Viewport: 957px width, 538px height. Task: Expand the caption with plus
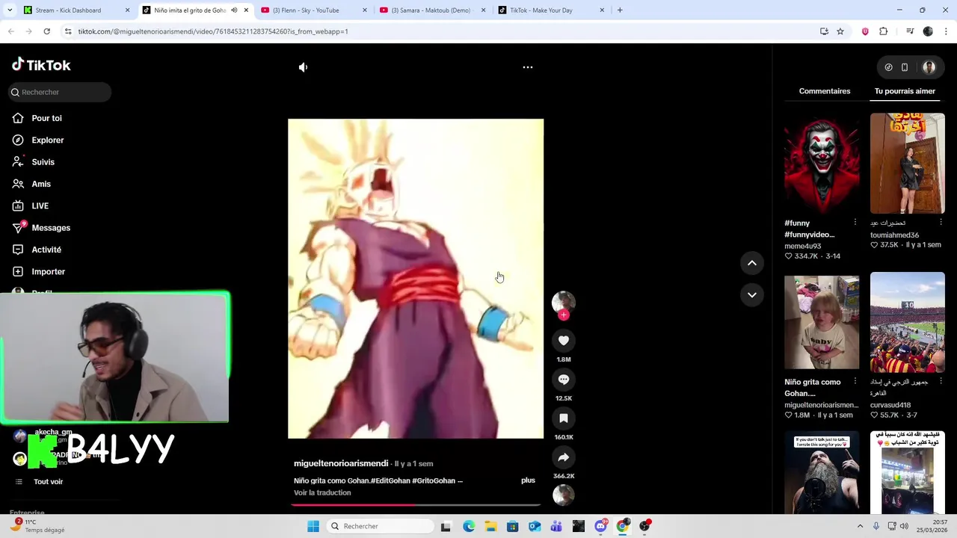click(x=528, y=480)
